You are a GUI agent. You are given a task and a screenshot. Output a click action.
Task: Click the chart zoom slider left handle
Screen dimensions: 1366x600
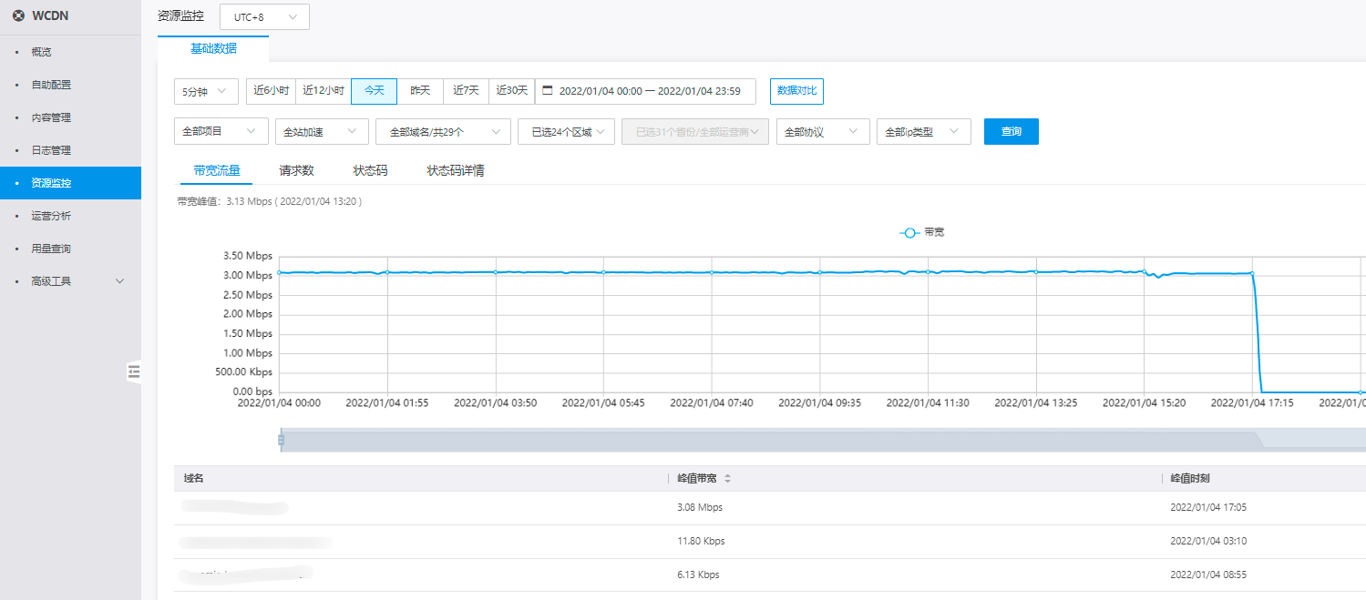tap(281, 441)
